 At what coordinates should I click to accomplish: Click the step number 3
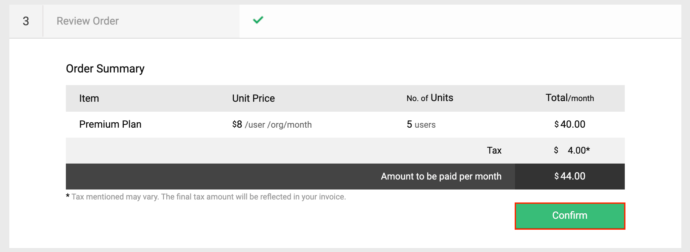coord(26,21)
